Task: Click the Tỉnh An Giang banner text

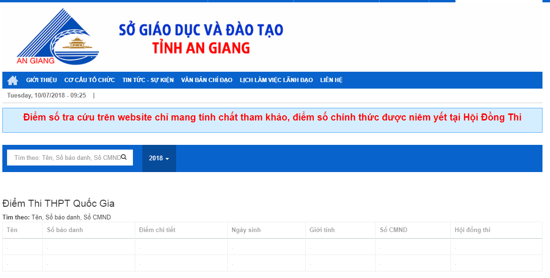Action: pos(201,48)
